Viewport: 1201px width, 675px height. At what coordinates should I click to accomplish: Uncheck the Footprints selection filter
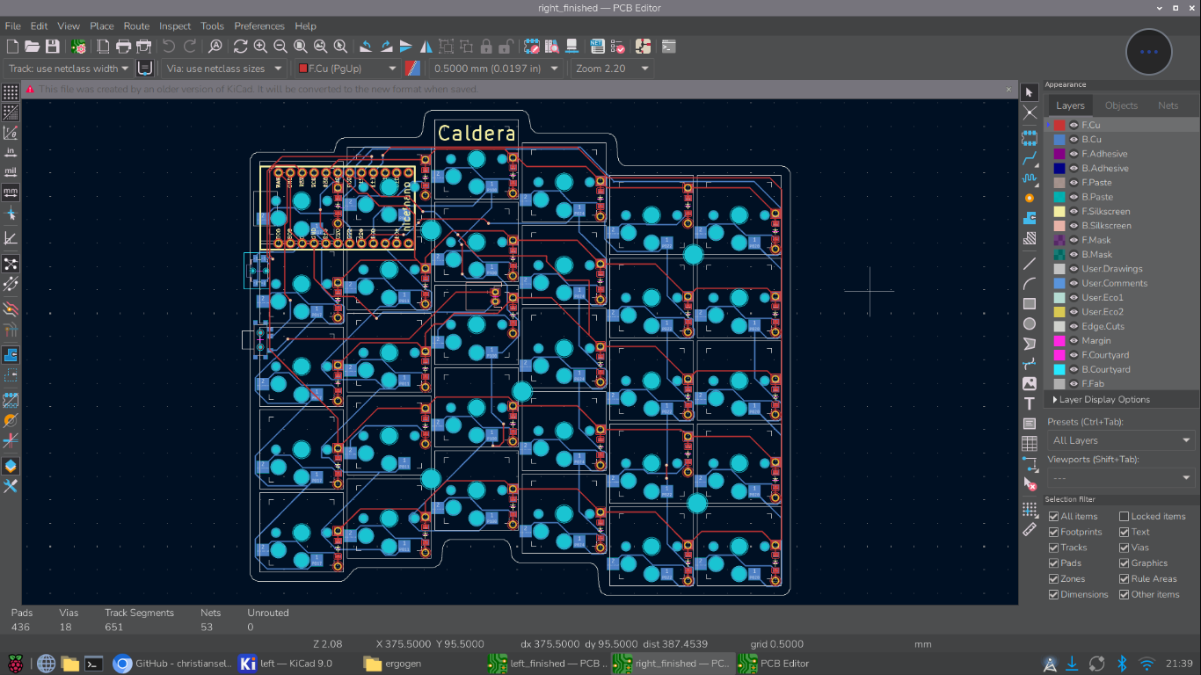pyautogui.click(x=1054, y=532)
